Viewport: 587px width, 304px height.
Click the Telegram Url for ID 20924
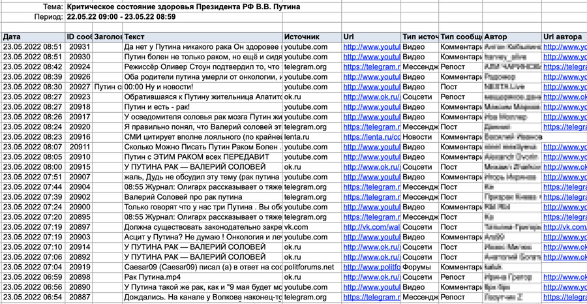[371, 67]
